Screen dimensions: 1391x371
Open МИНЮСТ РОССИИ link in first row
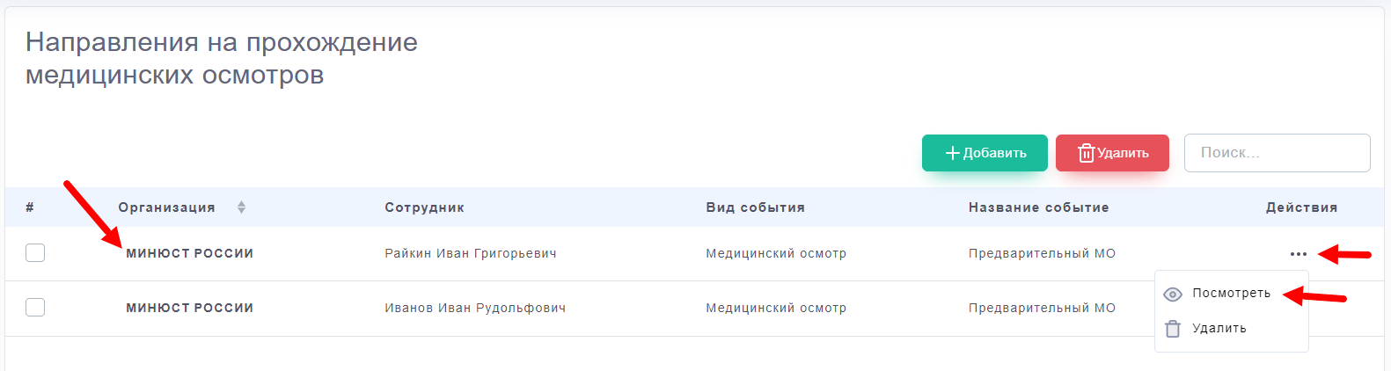point(189,254)
